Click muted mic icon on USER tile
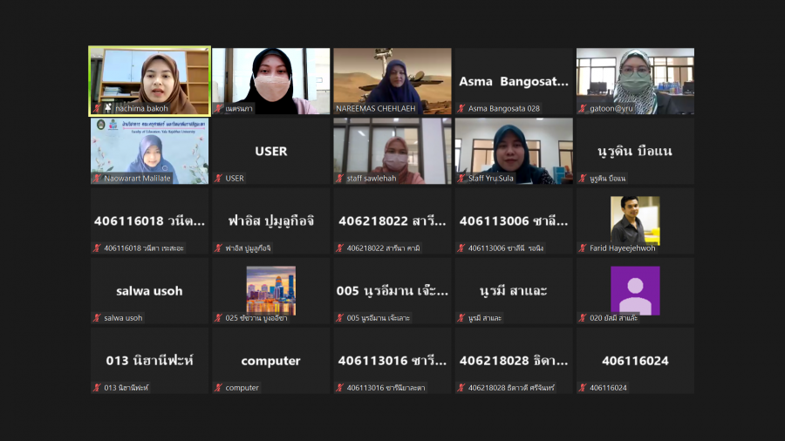Viewport: 785px width, 441px height. tap(218, 178)
